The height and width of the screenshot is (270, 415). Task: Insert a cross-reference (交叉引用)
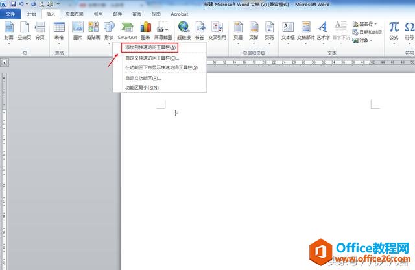click(x=217, y=31)
